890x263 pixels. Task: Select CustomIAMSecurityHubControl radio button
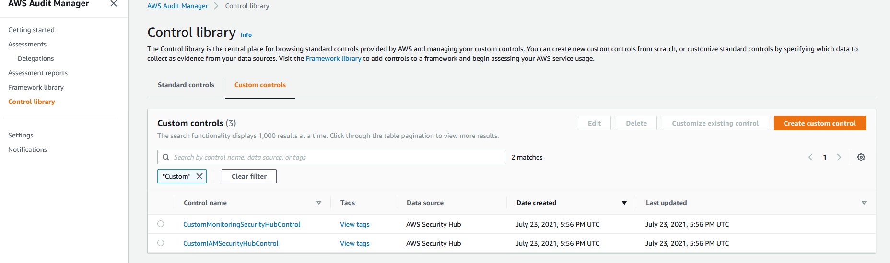(x=161, y=243)
